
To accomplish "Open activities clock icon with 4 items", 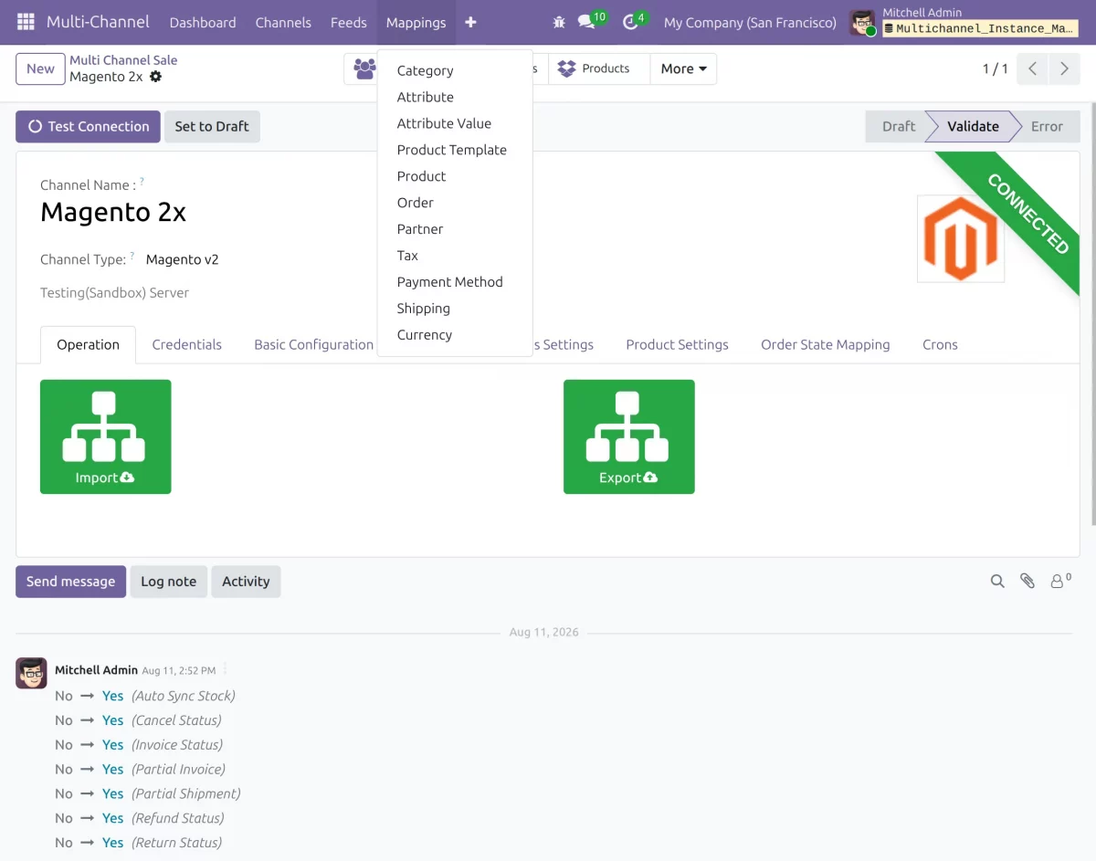I will (x=634, y=21).
